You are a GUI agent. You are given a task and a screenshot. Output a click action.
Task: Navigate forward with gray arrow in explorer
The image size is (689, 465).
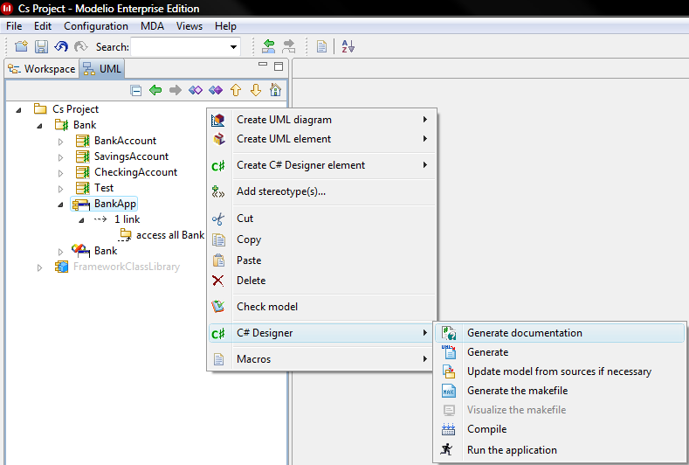pyautogui.click(x=176, y=91)
